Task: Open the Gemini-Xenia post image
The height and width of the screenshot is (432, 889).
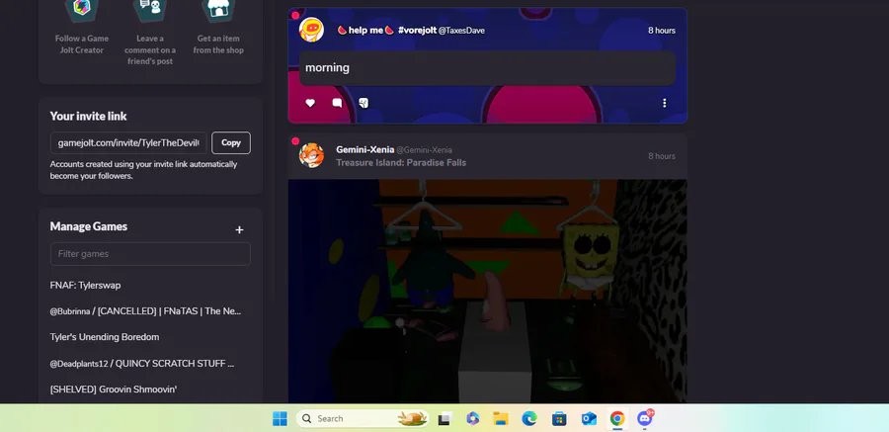Action: click(488, 292)
